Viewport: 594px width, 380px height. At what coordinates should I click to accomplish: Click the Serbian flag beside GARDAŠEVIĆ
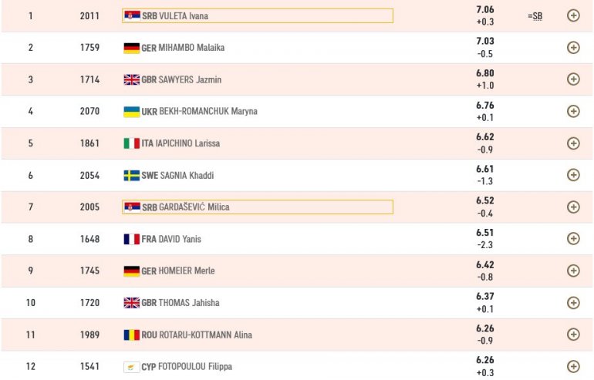coord(132,207)
